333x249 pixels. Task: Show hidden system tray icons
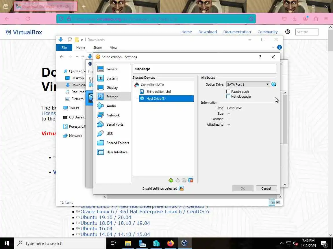[x=282, y=243]
